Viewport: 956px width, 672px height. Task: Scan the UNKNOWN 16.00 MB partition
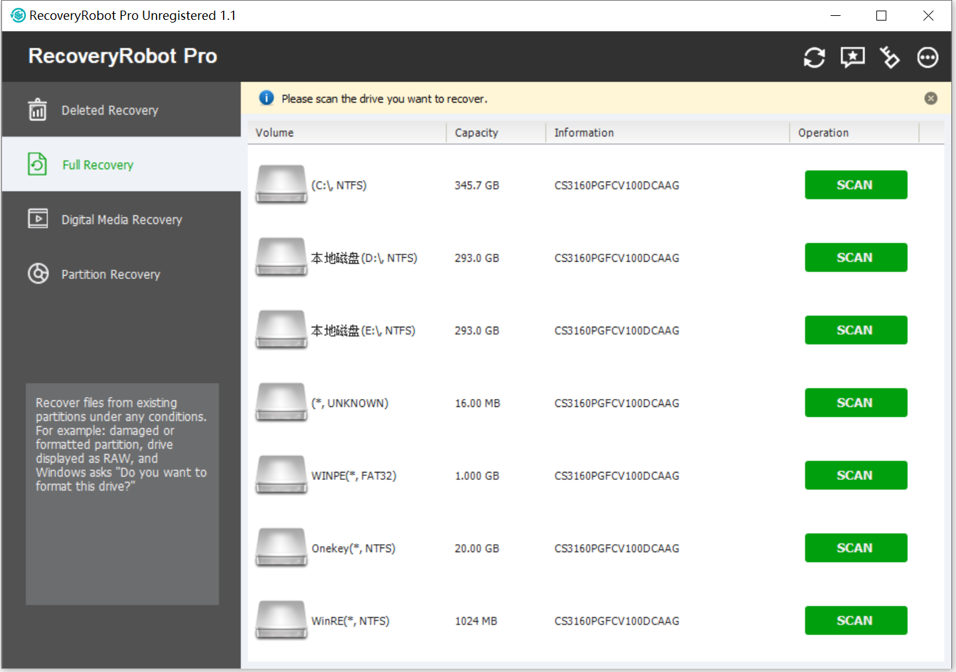[856, 402]
